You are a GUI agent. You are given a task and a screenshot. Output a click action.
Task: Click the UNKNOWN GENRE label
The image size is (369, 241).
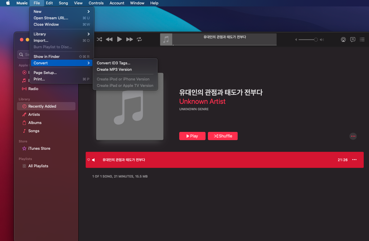coord(194,109)
